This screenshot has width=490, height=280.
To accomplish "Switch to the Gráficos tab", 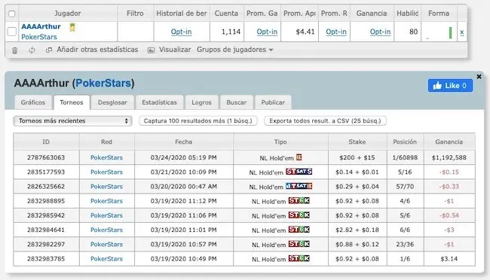I will coord(33,102).
